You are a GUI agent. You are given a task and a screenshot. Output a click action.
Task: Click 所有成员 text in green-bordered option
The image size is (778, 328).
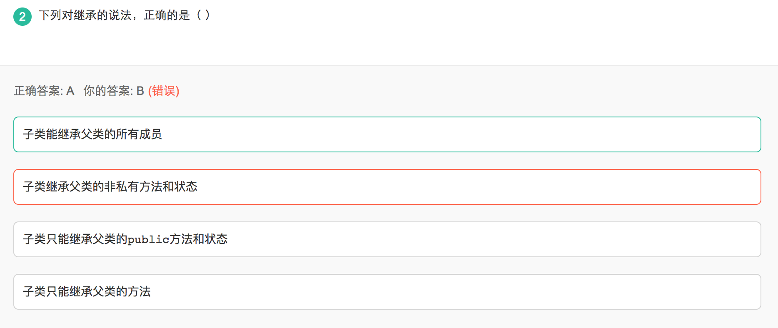139,134
